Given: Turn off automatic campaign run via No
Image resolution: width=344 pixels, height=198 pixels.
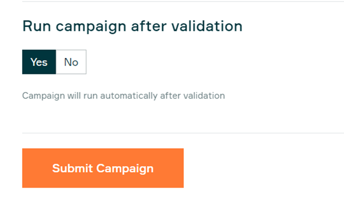Looking at the screenshot, I should 71,62.
